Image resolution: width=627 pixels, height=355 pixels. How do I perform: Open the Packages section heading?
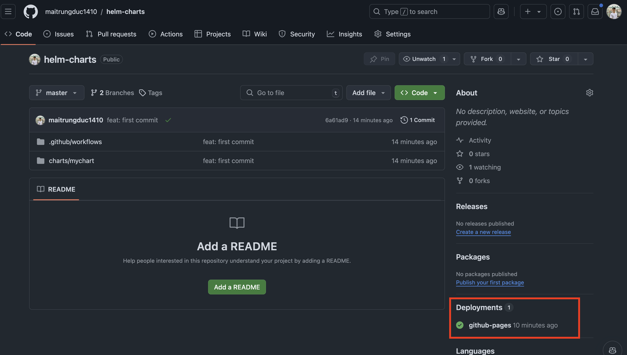point(473,257)
